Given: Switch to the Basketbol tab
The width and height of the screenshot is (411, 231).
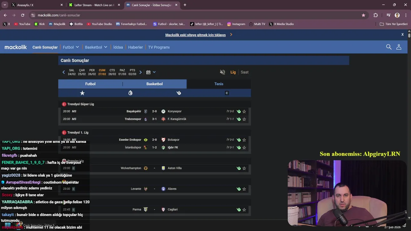Looking at the screenshot, I should click(154, 84).
